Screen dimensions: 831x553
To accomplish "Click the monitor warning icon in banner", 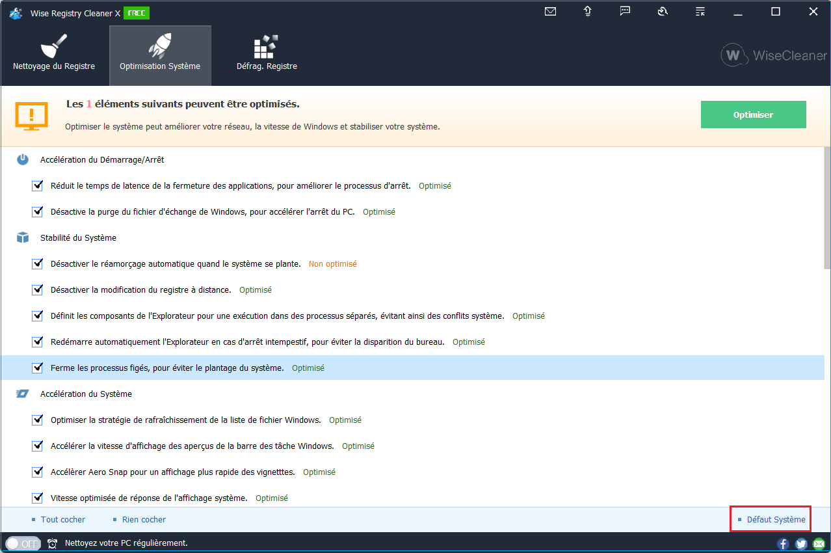I will click(x=31, y=116).
